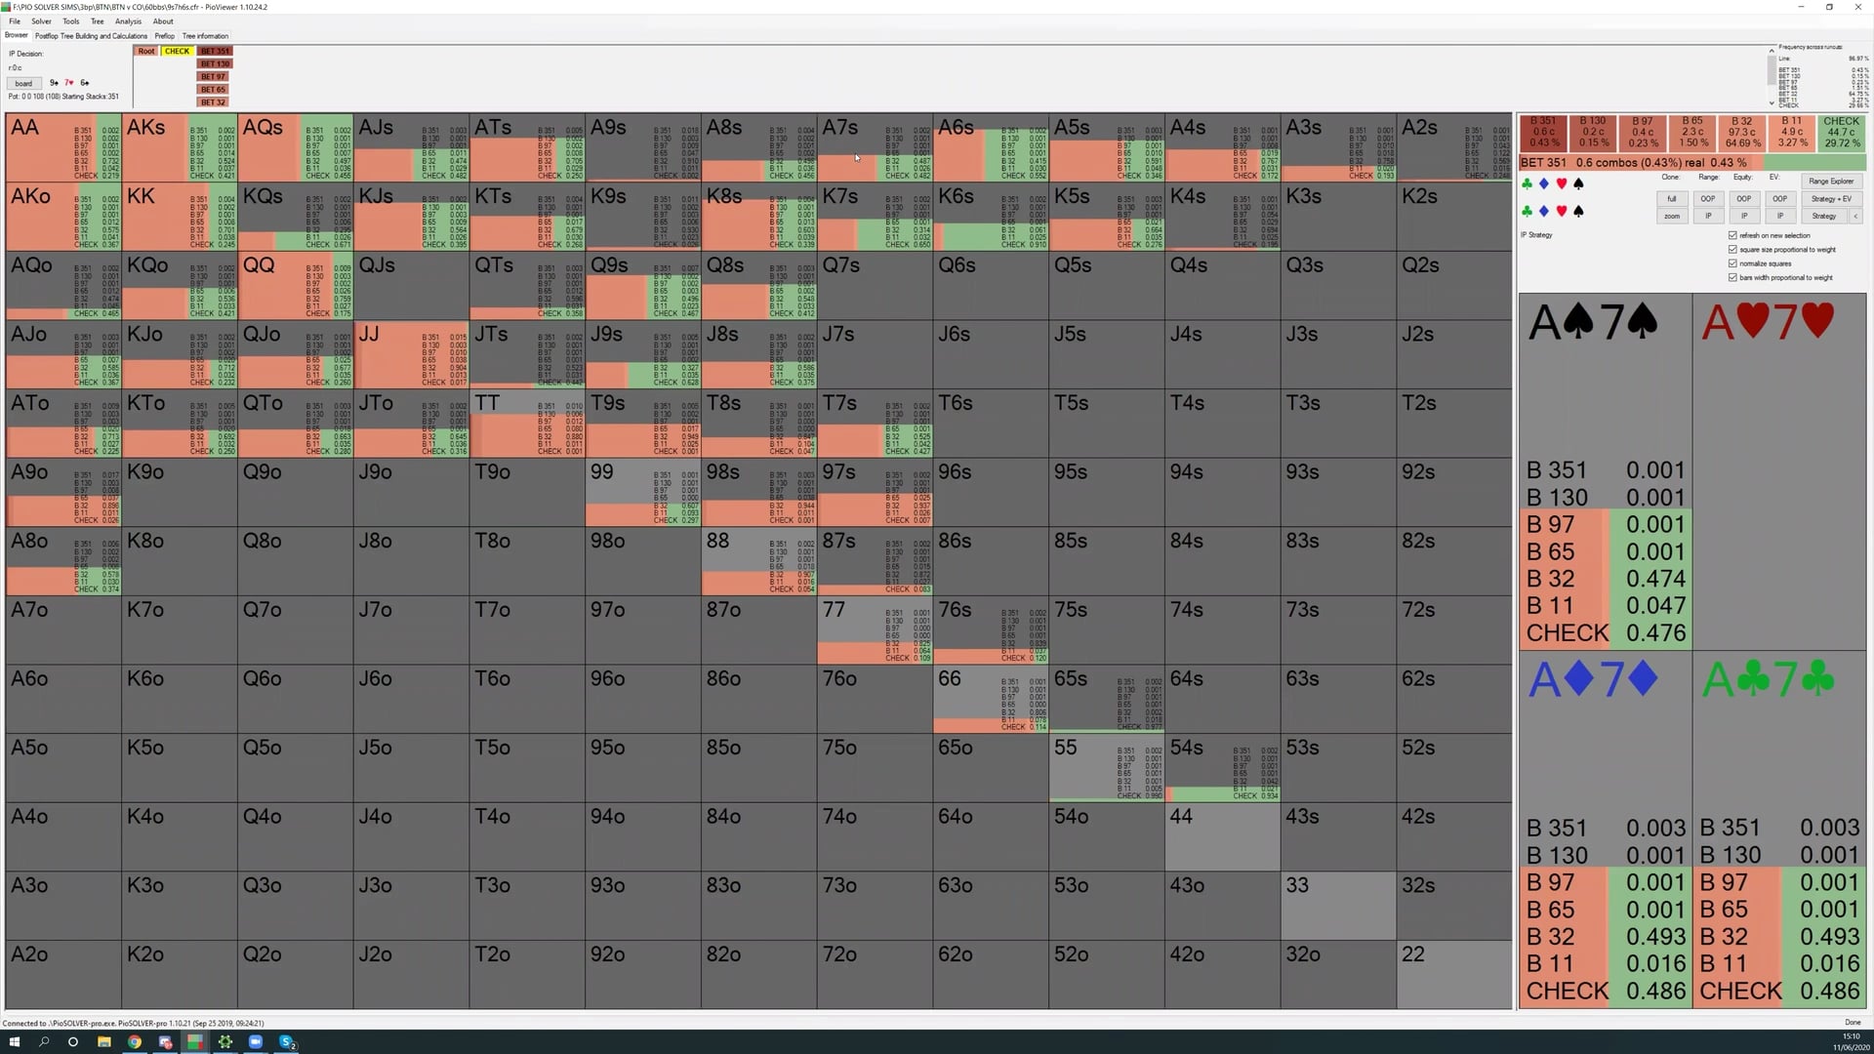
Task: Click the green club suit icon in top row
Action: [1527, 183]
